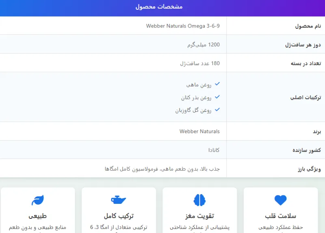Screen dimensions: 325x233
Task: Click the Webber Naturals Omega 3-6-9 product name
Action: tap(183, 26)
